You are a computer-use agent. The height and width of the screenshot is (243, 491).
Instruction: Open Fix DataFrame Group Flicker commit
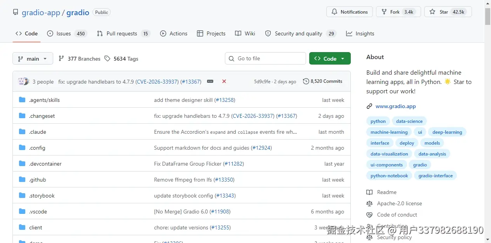[x=188, y=164]
